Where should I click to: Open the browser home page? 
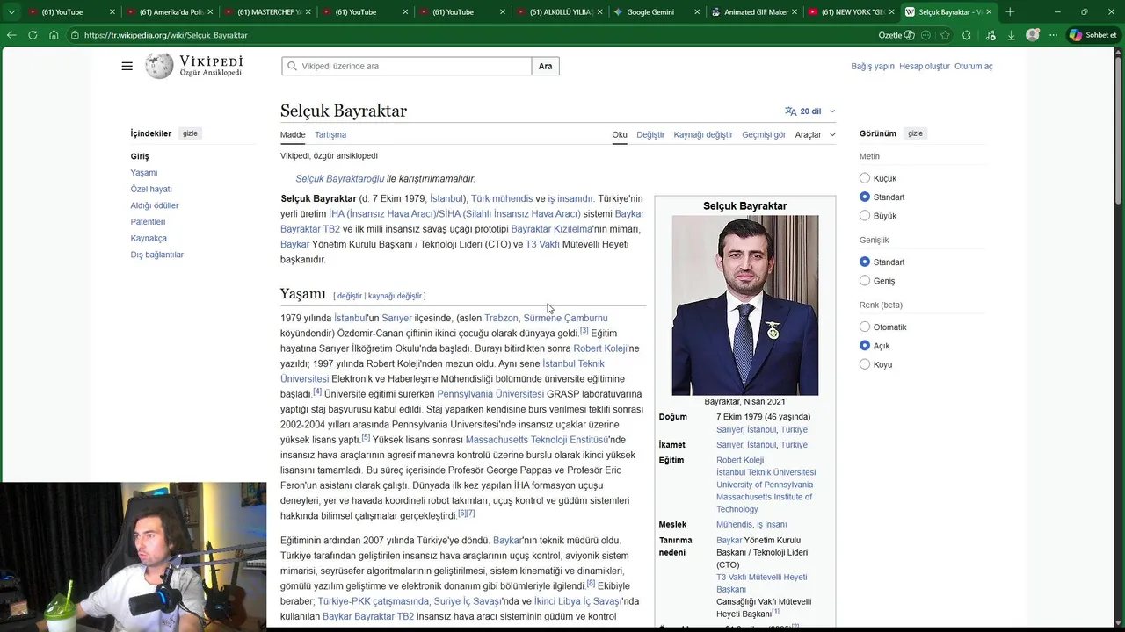[x=54, y=35]
